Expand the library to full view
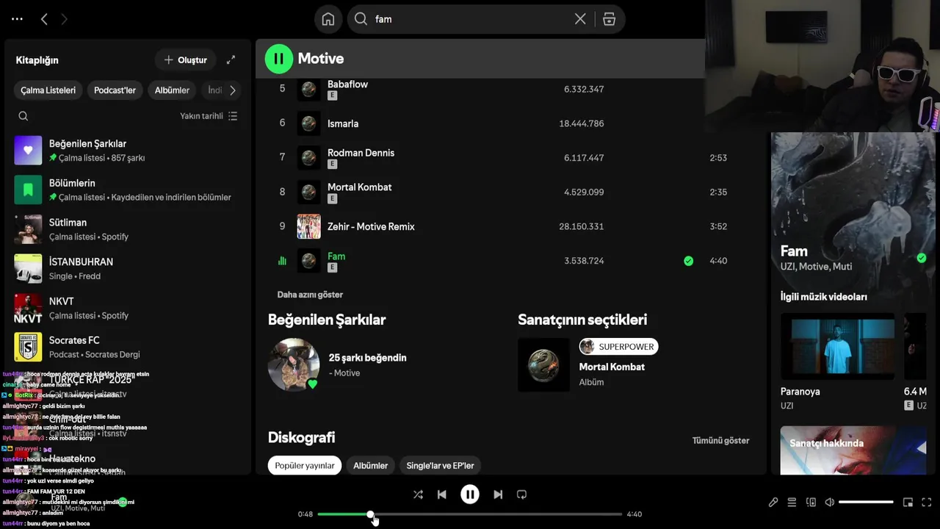Image resolution: width=940 pixels, height=529 pixels. click(231, 60)
